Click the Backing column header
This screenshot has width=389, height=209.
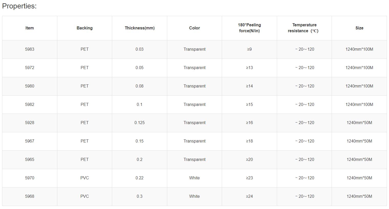(x=85, y=28)
